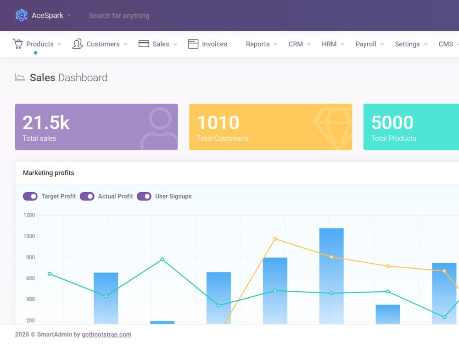Viewport: 459px width, 344px height.
Task: Open the Settings menu
Action: click(411, 44)
